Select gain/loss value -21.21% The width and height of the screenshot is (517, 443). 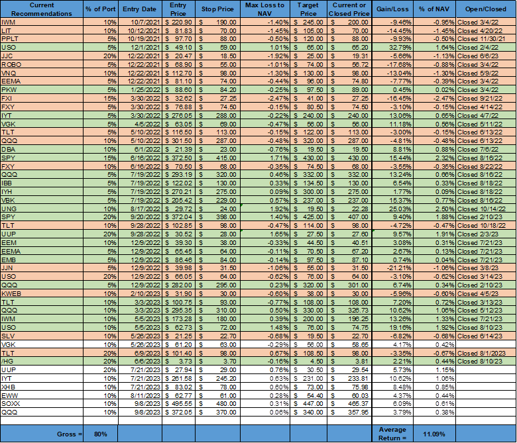pos(392,268)
